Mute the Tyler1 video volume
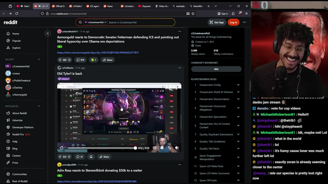 [177, 148]
